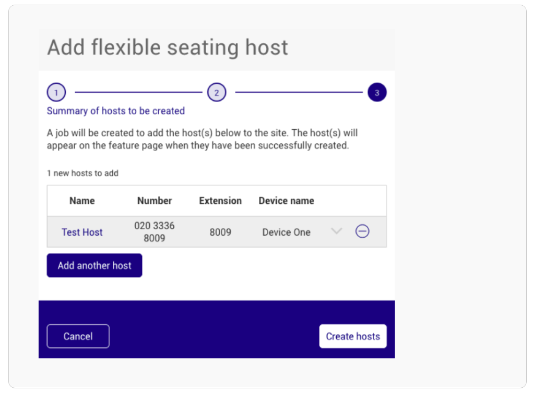Select the 8009 extension cell
Image resolution: width=533 pixels, height=393 pixels.
coord(220,232)
